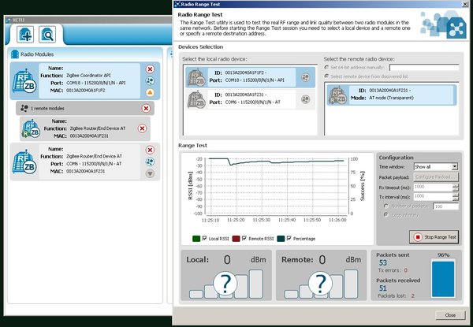Remove the COM18 ZigBee Coordinator API module
Screen dimensions: 473x327
click(x=150, y=69)
